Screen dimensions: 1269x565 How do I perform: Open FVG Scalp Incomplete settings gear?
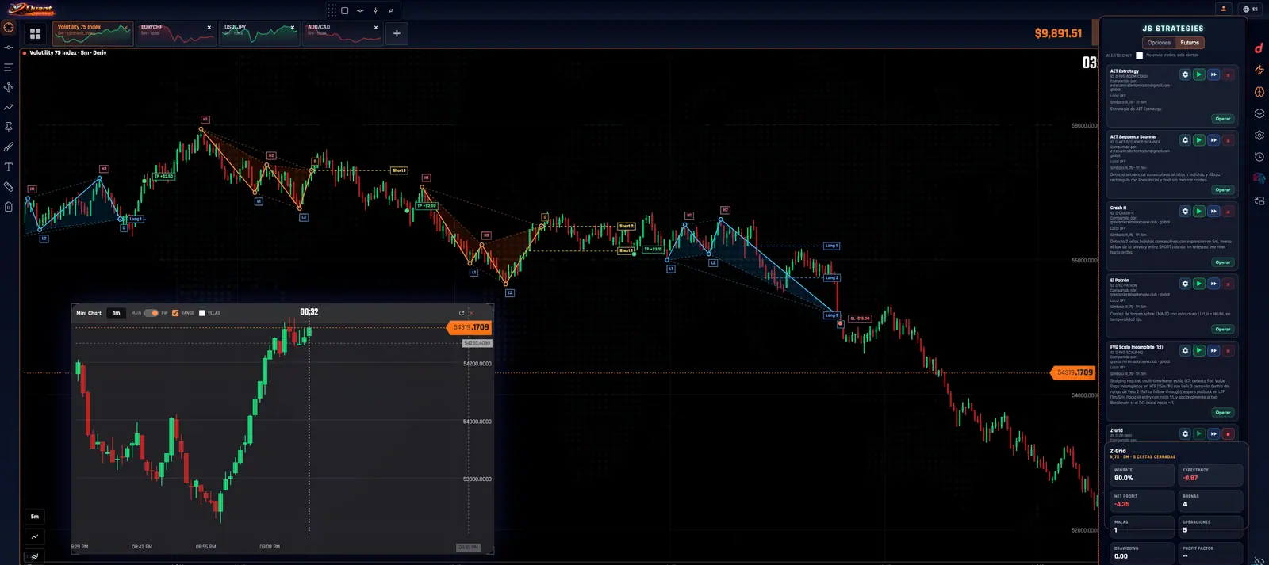tap(1185, 350)
